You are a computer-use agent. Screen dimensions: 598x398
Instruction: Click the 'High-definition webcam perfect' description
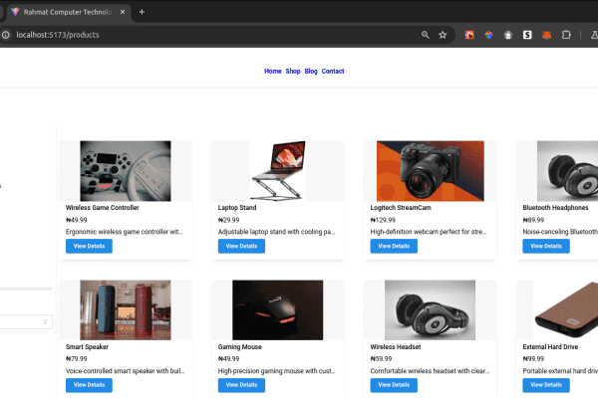[429, 232]
